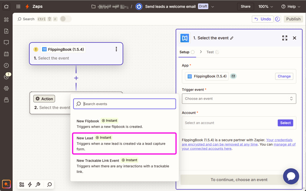Expand the Choose an event dropdown
This screenshot has height=191, width=306.
click(239, 99)
